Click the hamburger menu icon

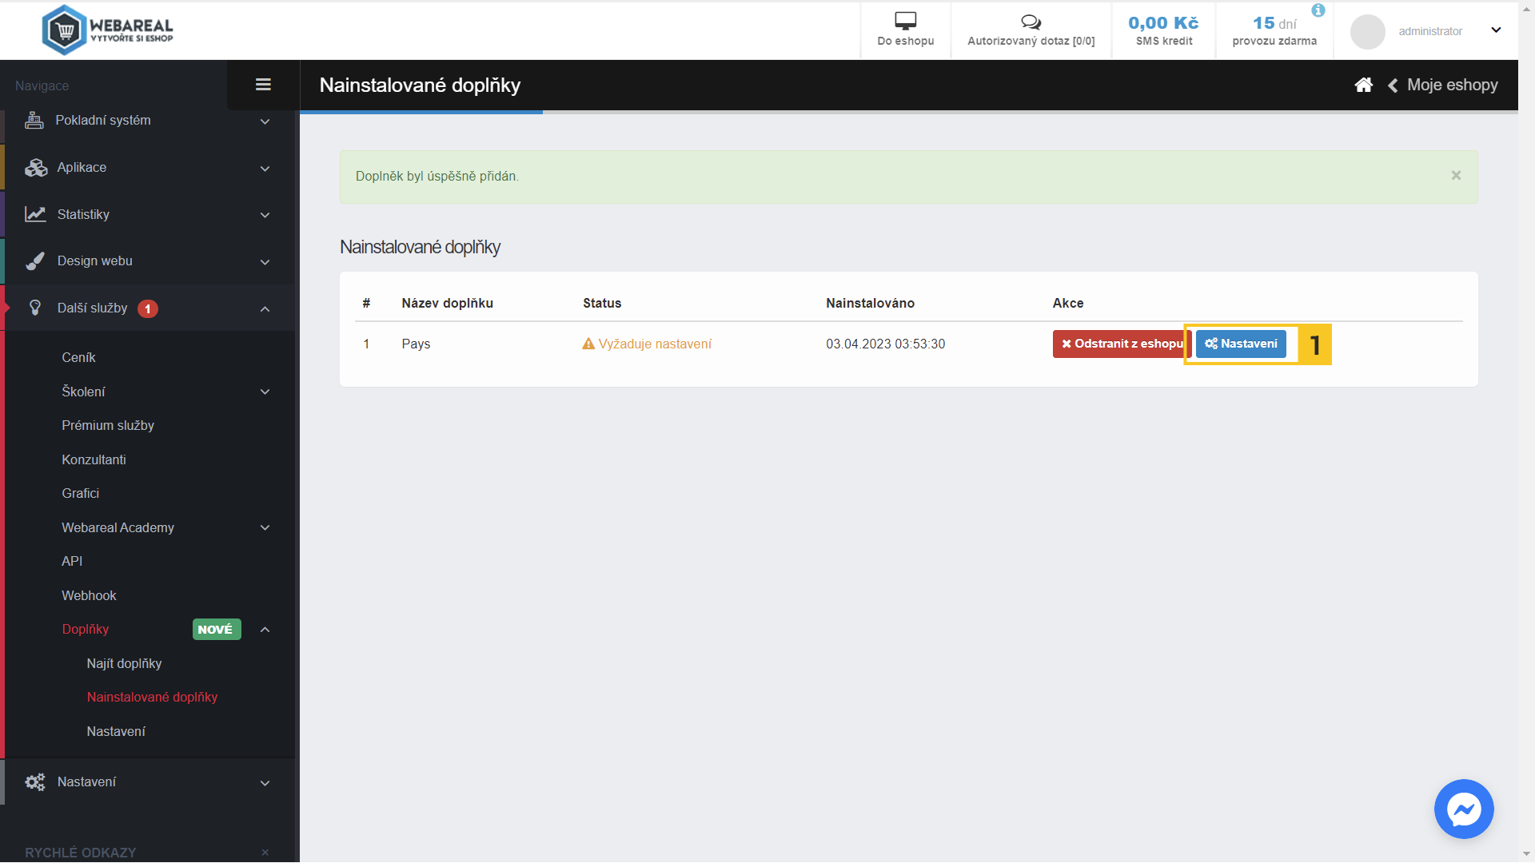[263, 85]
